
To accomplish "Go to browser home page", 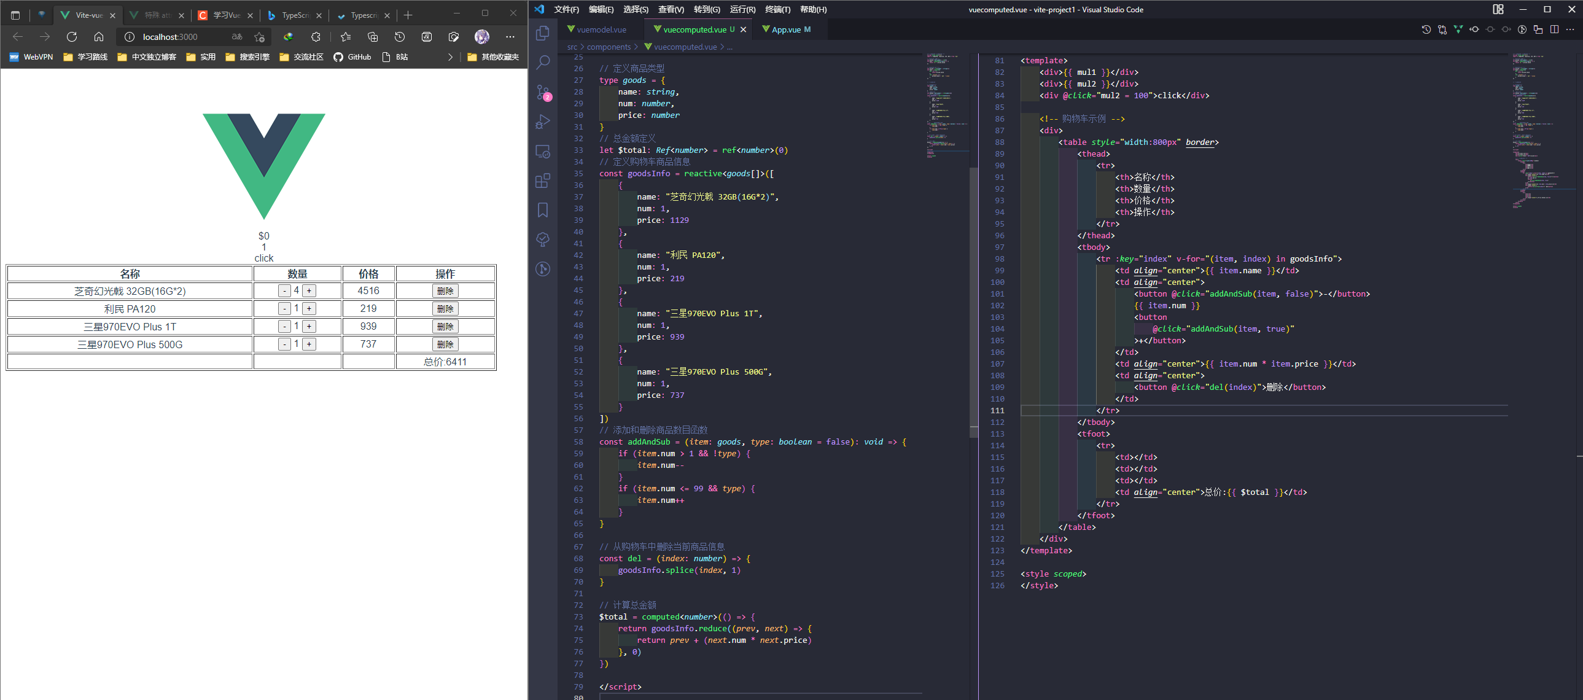I will 98,37.
